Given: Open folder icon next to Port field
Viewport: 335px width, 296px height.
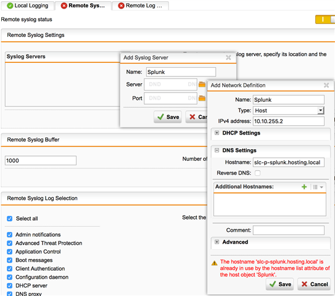Looking at the screenshot, I should point(202,98).
